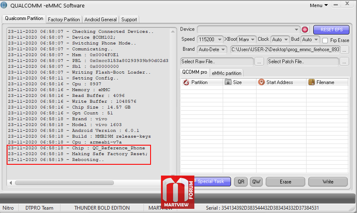The height and width of the screenshot is (213, 357).
Task: Click the Serial number status text
Action: tap(262, 208)
